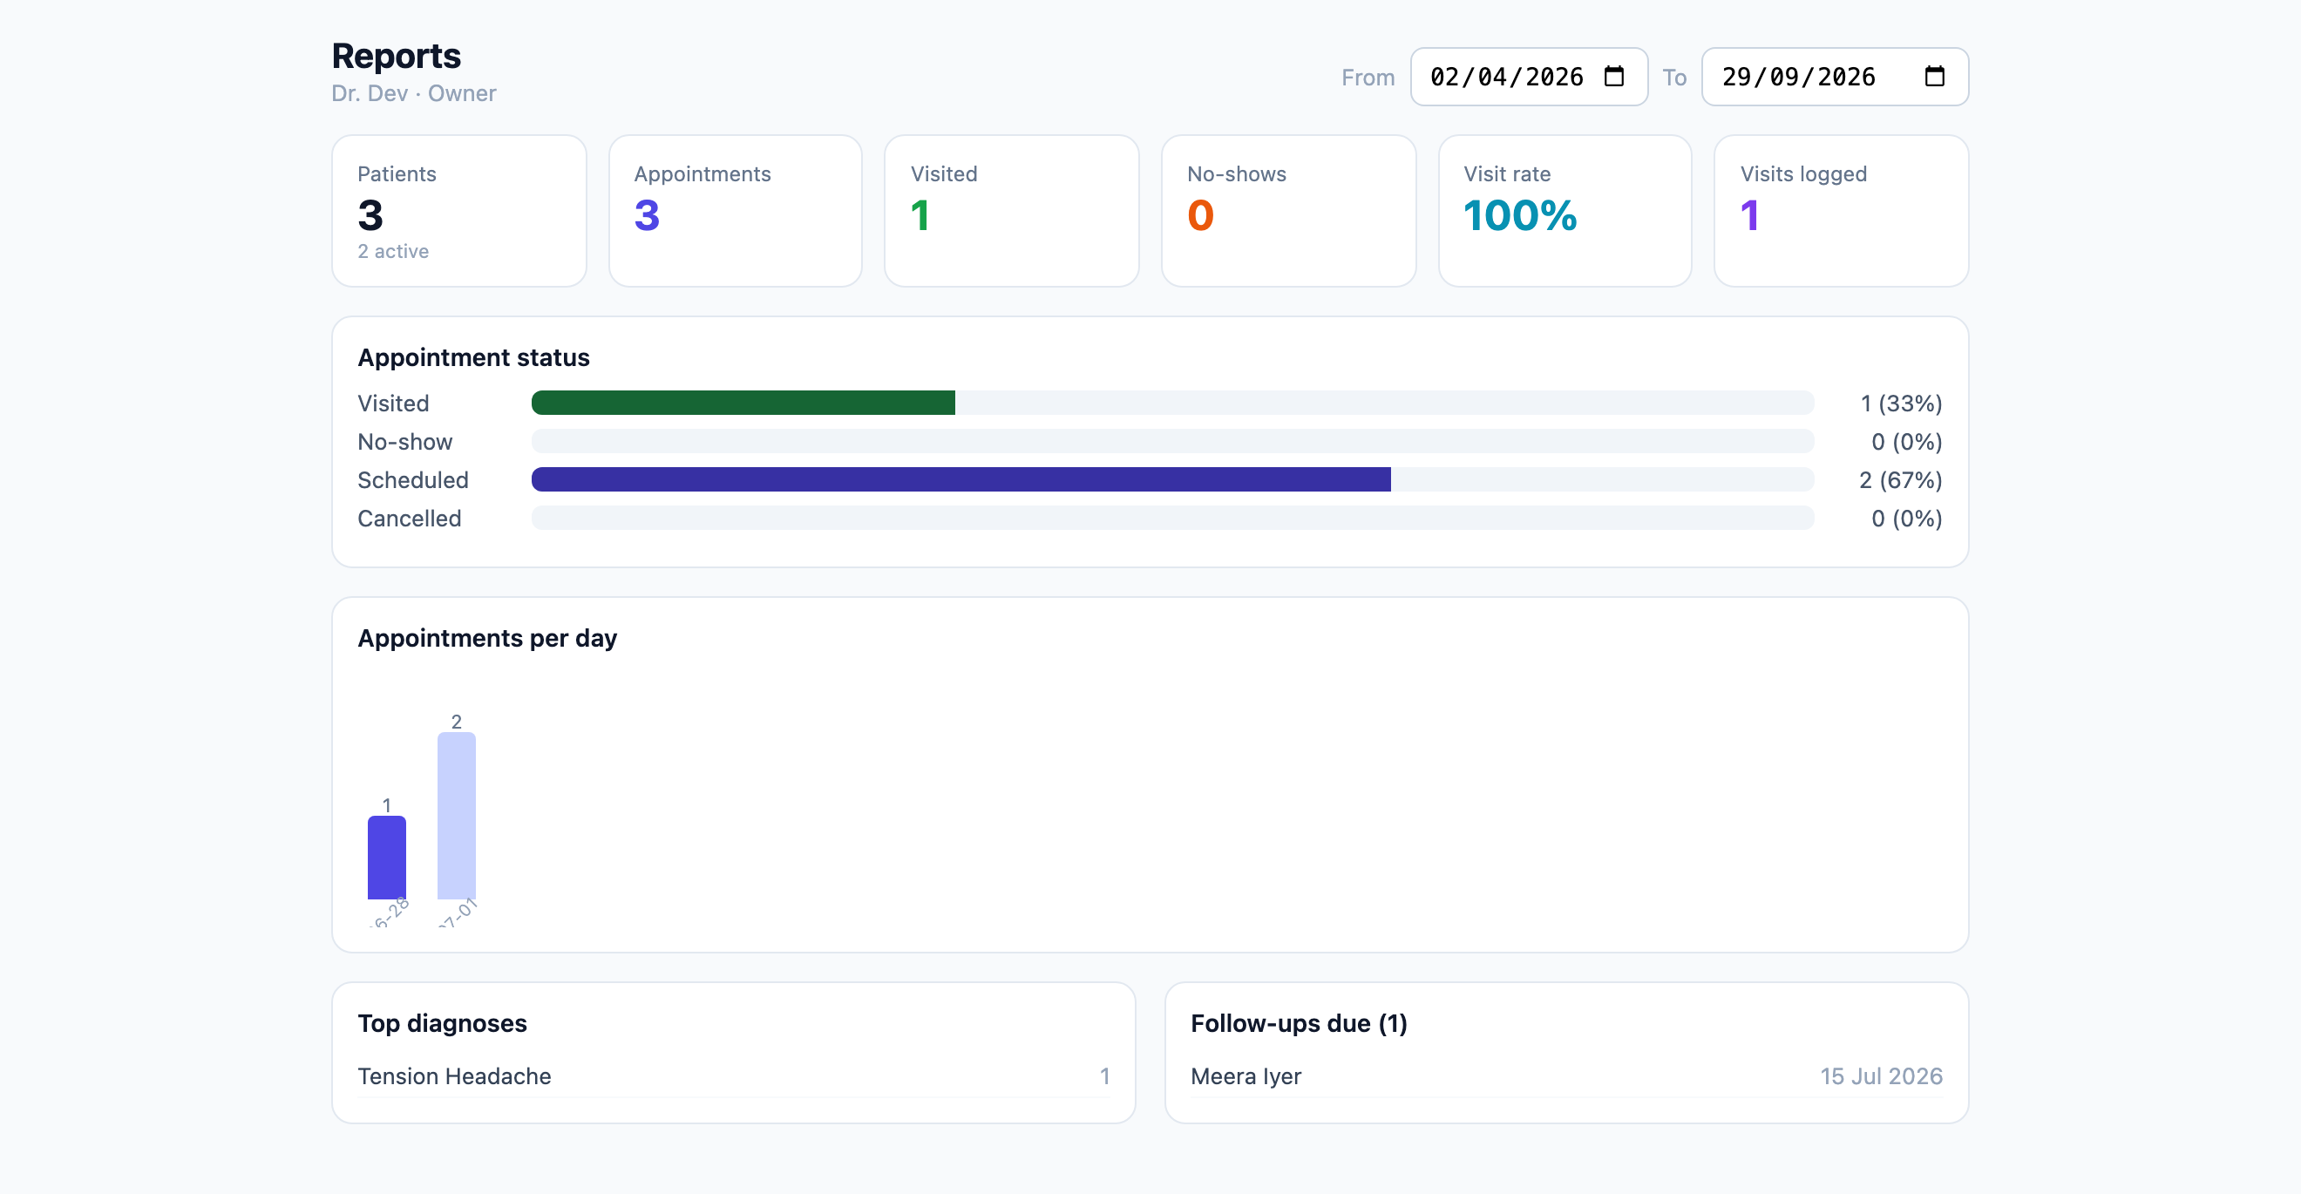The image size is (2301, 1194).
Task: Click the No-shows summary card
Action: coord(1288,211)
